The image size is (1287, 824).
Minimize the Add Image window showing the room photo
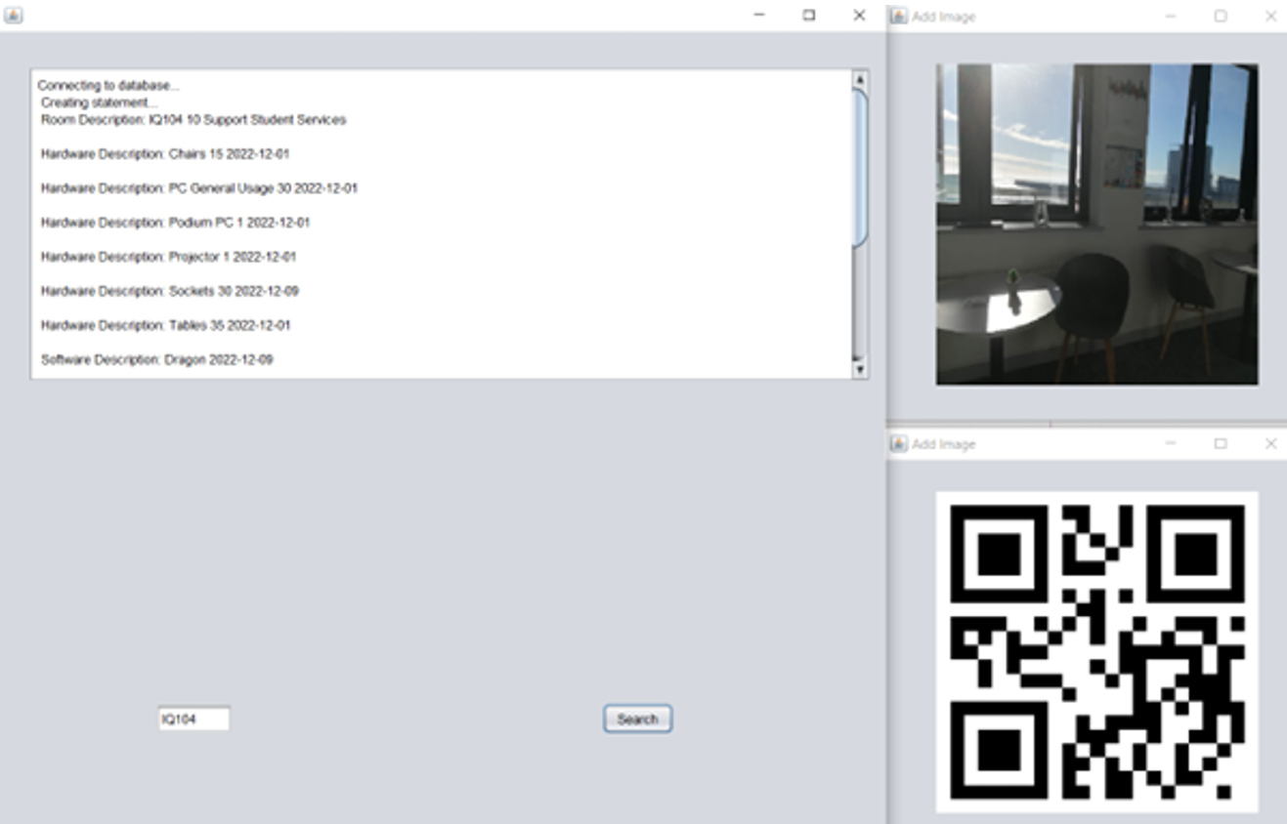tap(1171, 17)
